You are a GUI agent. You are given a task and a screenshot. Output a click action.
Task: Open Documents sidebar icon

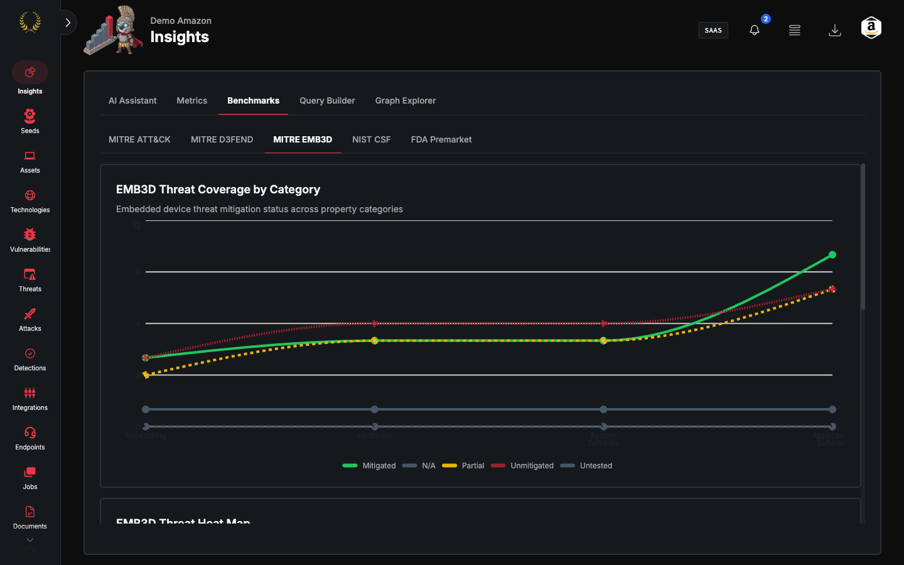30,512
